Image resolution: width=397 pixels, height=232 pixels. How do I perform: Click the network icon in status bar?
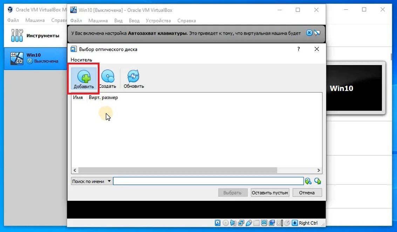[241, 223]
